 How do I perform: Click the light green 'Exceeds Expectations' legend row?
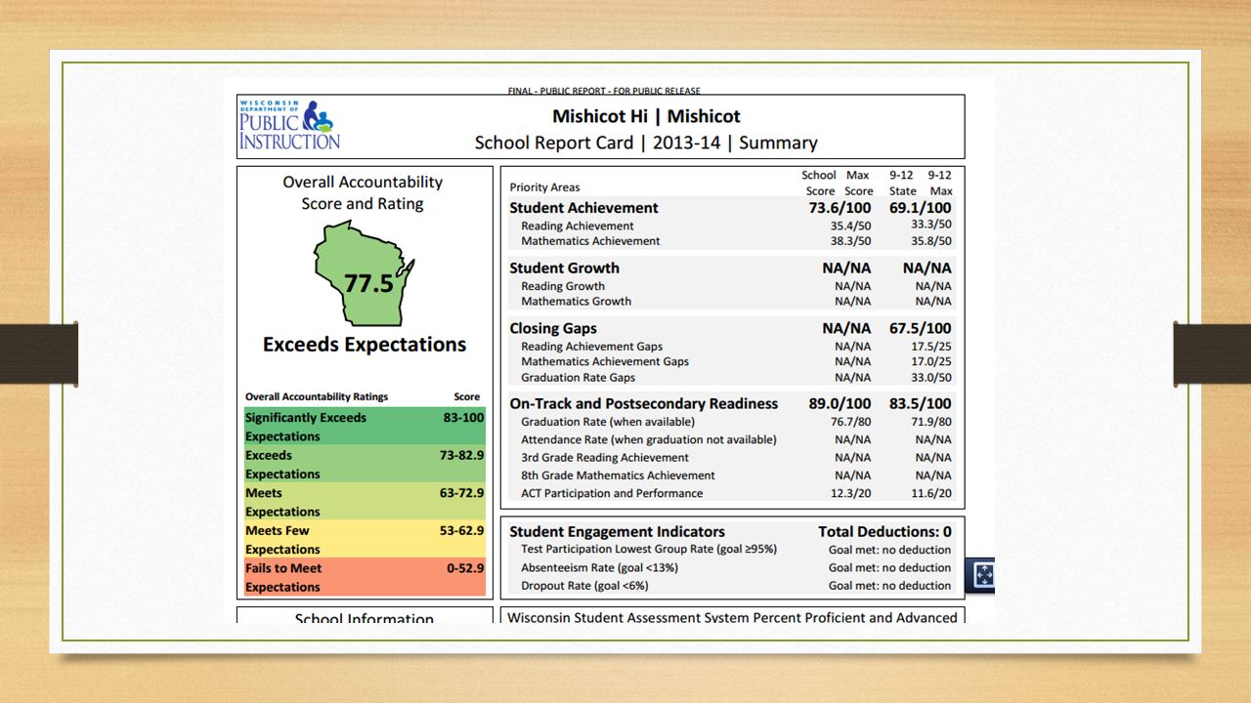point(365,465)
